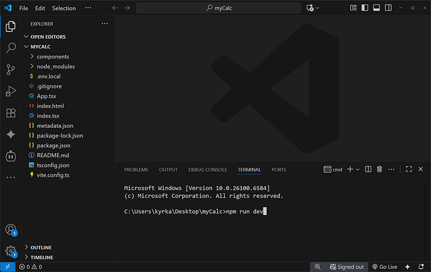Open Explorer views and more actions ellipsis
Screen dimensions: 431x272
105,23
